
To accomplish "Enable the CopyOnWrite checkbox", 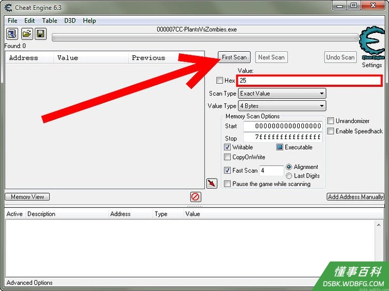I will [x=227, y=157].
